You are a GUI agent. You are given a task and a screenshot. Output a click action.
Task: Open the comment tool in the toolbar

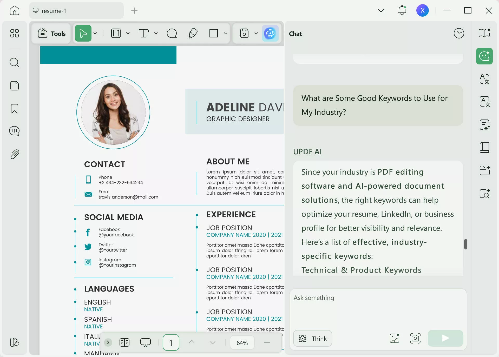point(172,33)
